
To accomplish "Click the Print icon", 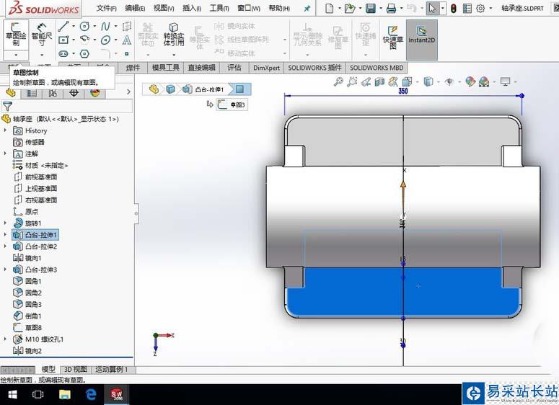I will 391,8.
